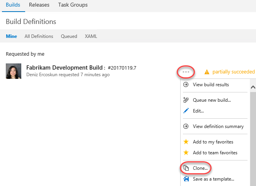Image resolution: width=256 pixels, height=186 pixels.
Task: Switch to the Queued view
Action: pyautogui.click(x=69, y=36)
